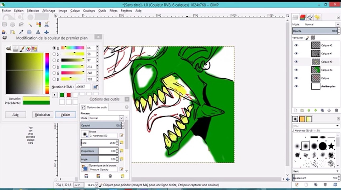Viewport: 341px width, 190px height.
Task: Open the Layers dock configuration menu
Action: (x=338, y=17)
